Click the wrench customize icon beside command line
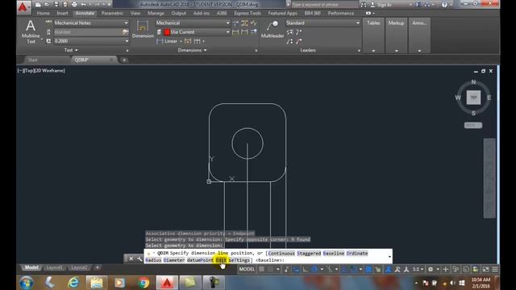516x290 pixels. pyautogui.click(x=139, y=259)
